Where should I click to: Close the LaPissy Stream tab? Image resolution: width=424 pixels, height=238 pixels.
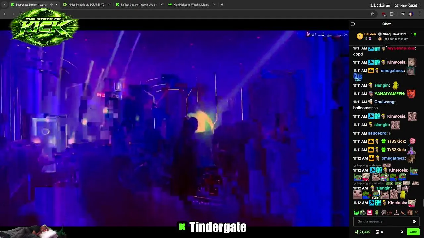[161, 5]
